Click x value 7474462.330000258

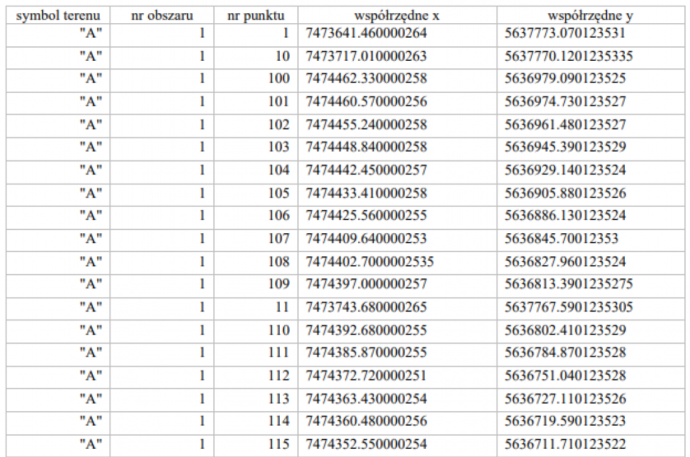point(366,78)
